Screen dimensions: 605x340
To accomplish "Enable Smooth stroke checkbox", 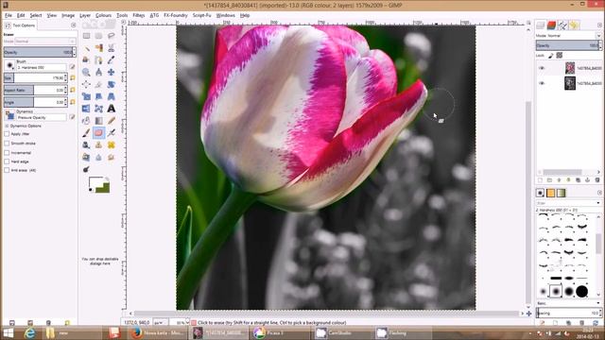I will click(7, 143).
